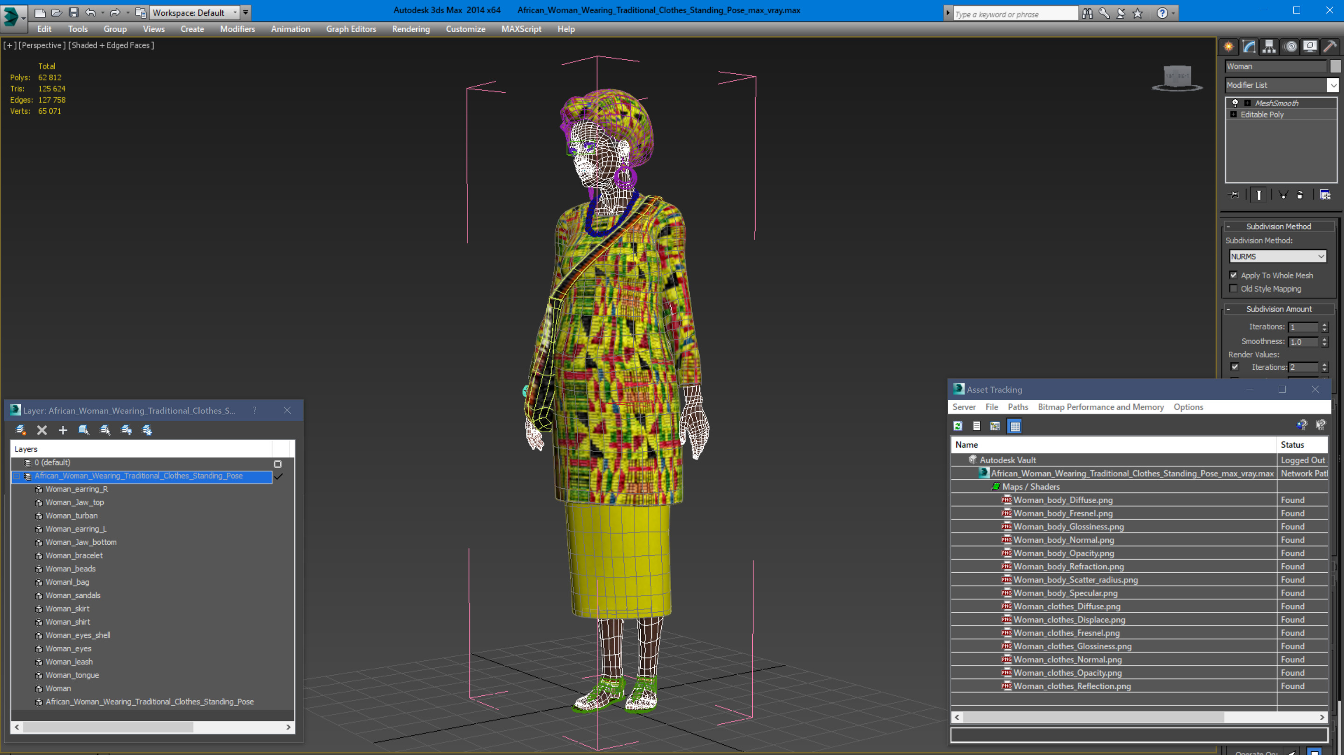1344x755 pixels.
Task: Create a new scene with New icon
Action: (x=40, y=13)
